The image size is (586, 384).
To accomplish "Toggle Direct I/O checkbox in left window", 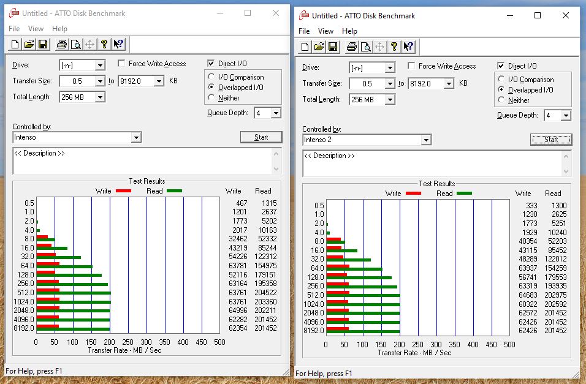I will click(211, 64).
